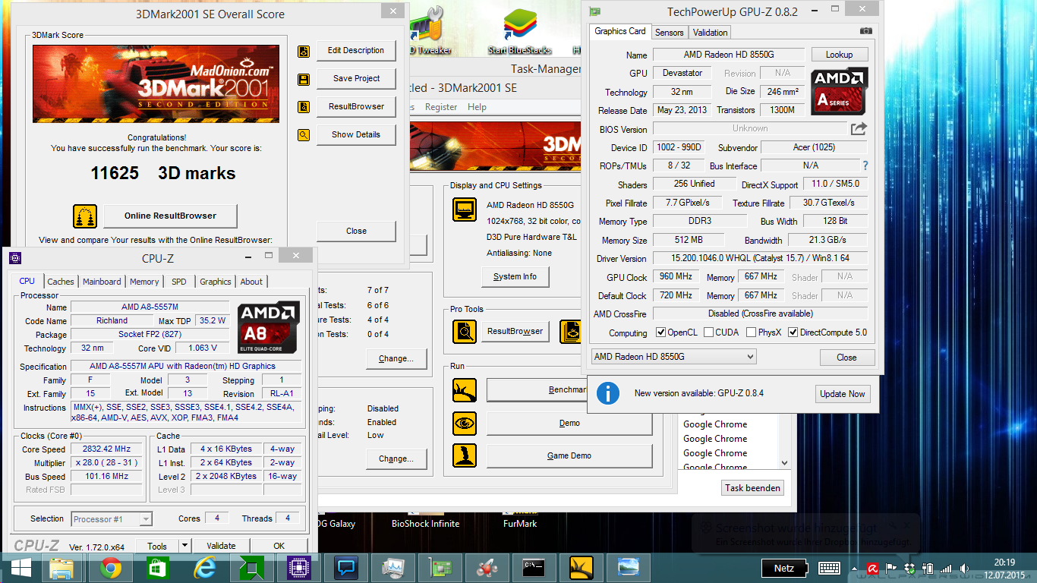
Task: Click the System Info button
Action: click(x=515, y=277)
